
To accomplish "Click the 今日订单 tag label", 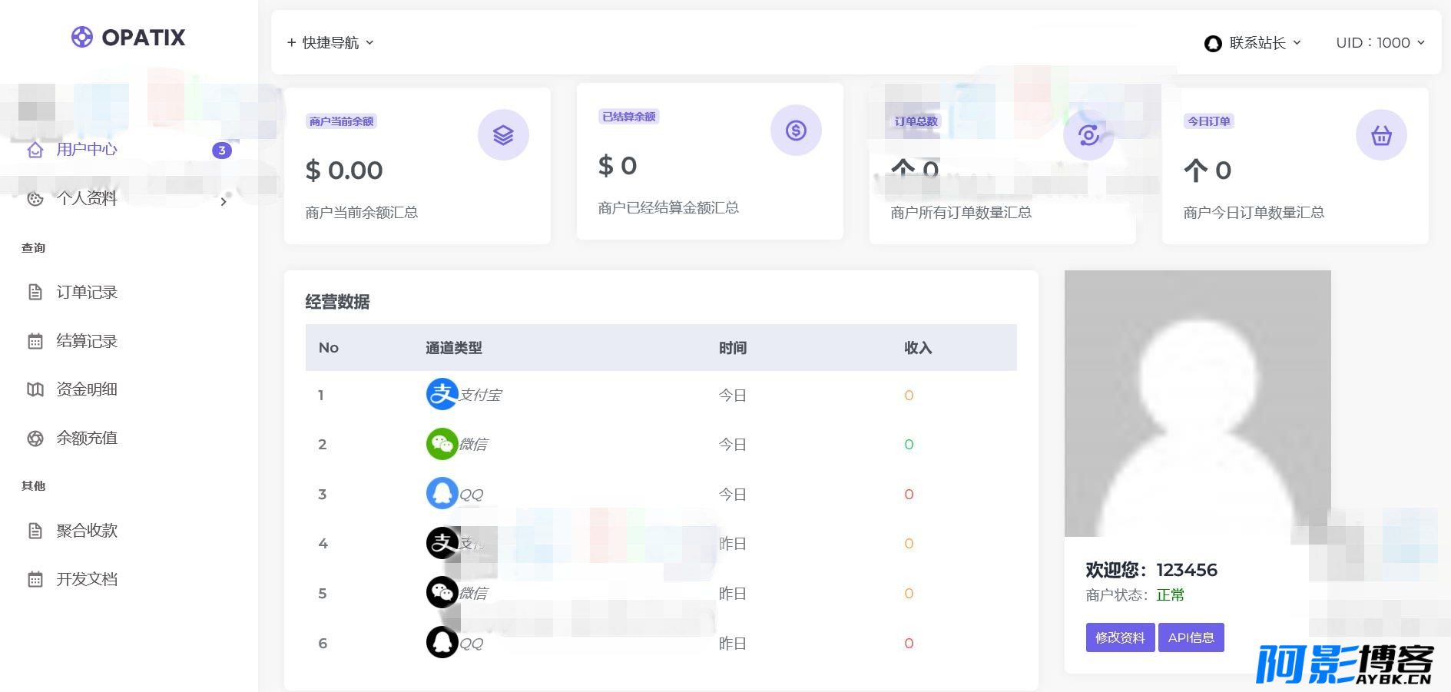I will click(1209, 121).
